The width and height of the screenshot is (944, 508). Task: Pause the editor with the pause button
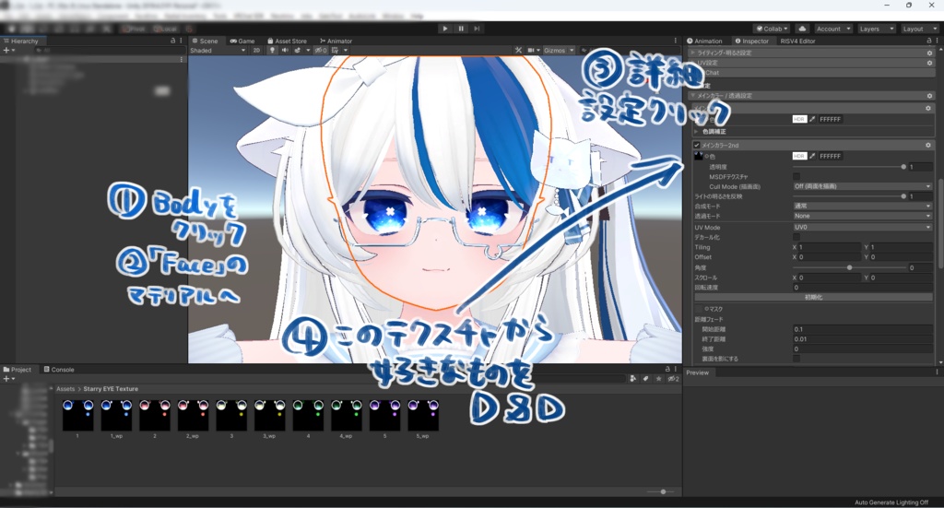click(x=461, y=29)
